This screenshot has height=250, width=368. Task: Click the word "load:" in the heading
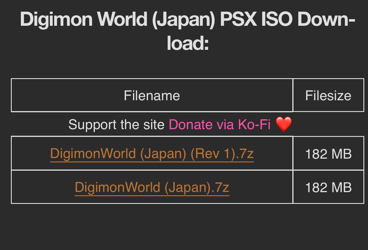[x=188, y=43]
